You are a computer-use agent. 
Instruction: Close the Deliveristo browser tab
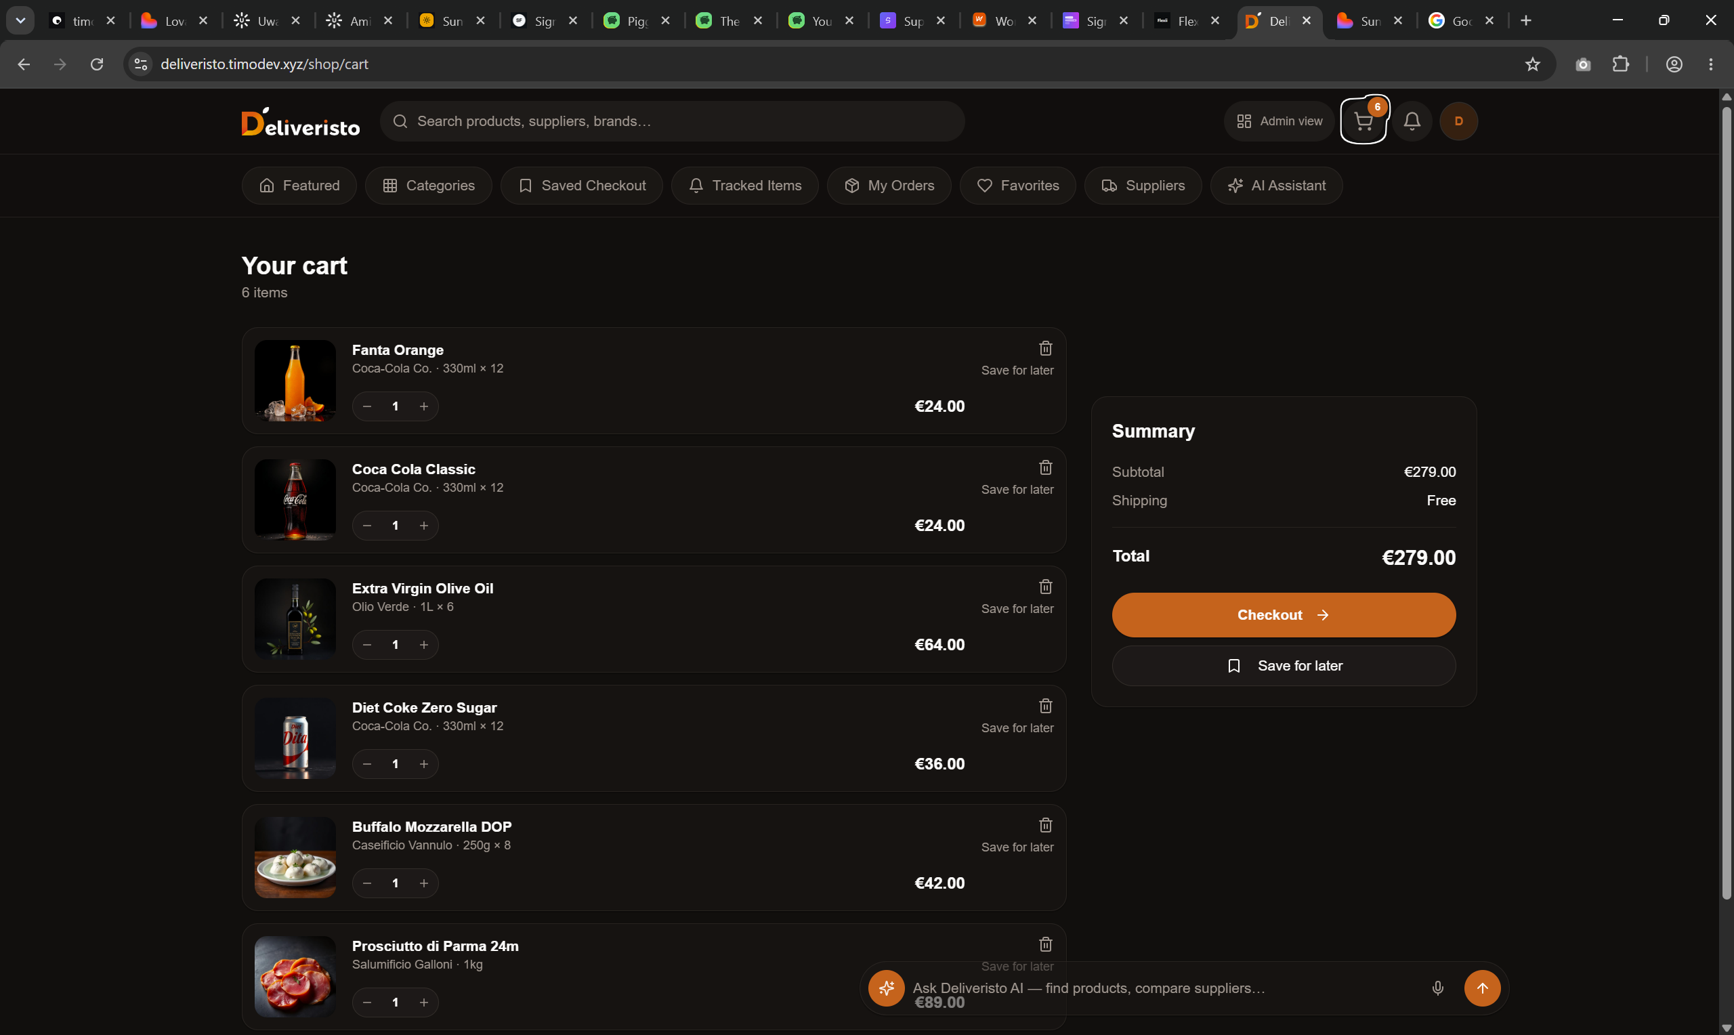(1307, 21)
